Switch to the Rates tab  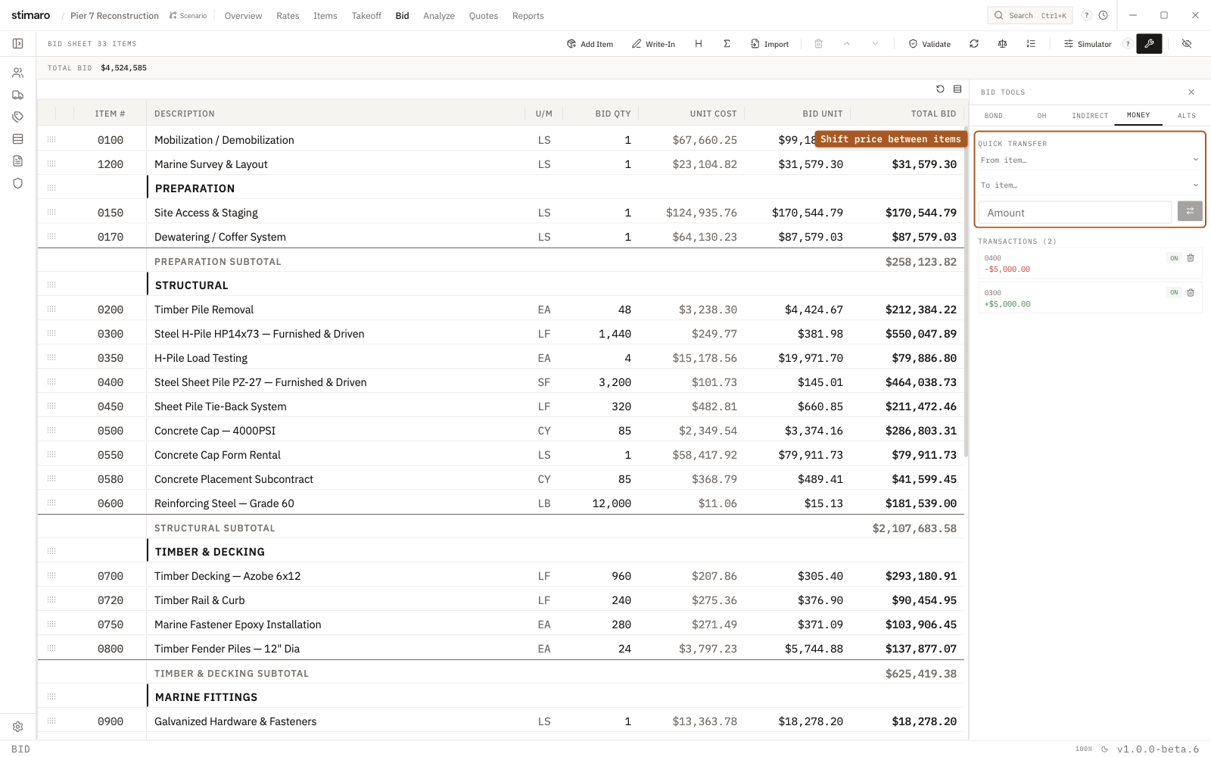click(288, 16)
